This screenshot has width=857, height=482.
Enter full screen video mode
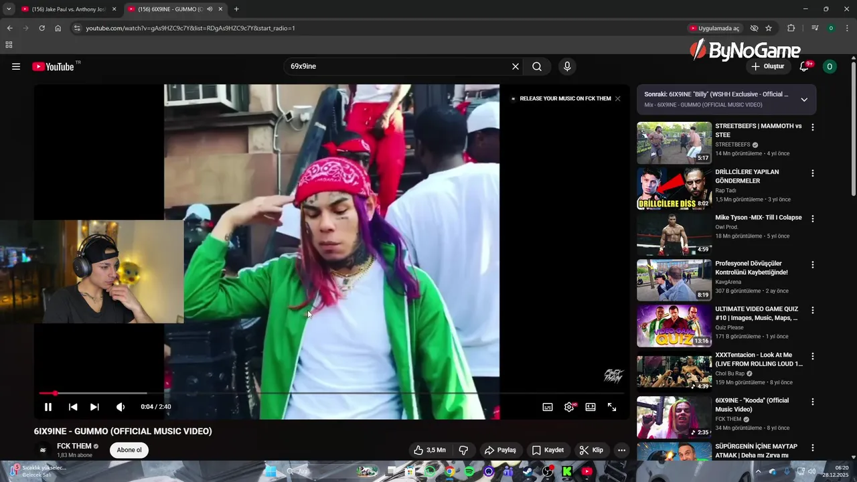pos(612,407)
